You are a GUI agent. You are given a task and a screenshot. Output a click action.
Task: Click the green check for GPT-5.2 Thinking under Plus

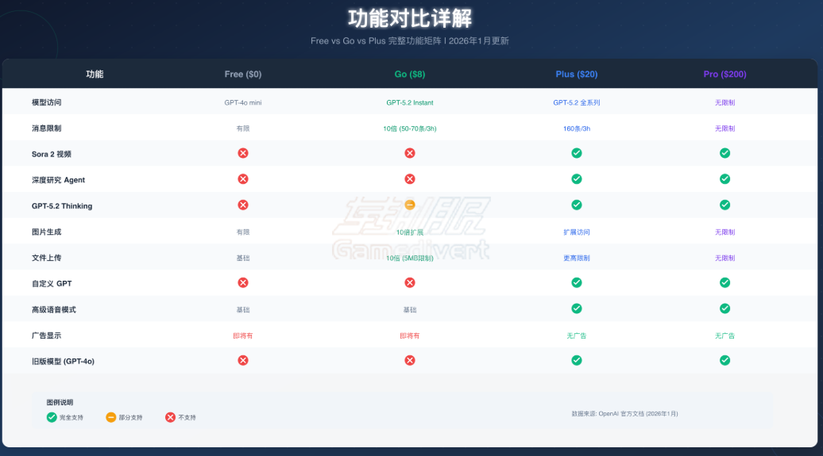coord(577,205)
